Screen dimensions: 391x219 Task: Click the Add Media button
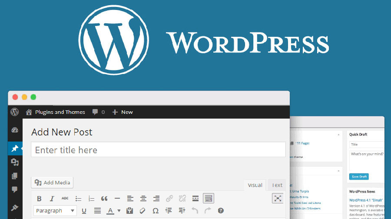click(x=52, y=183)
